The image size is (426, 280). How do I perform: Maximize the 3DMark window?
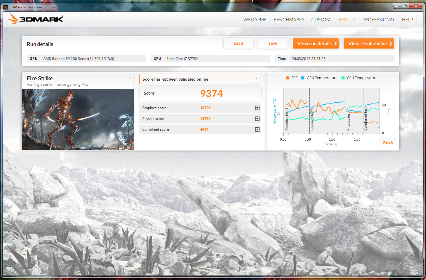tap(405, 6)
